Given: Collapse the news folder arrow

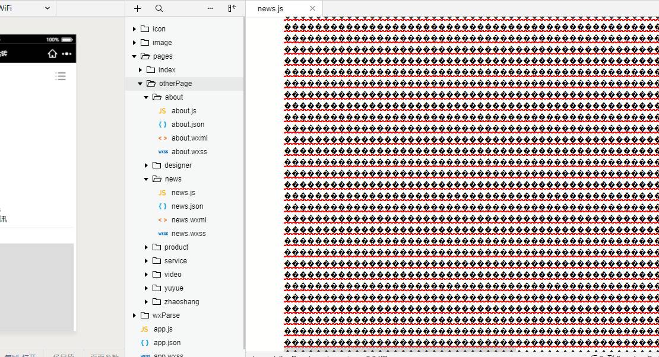Looking at the screenshot, I should point(146,179).
